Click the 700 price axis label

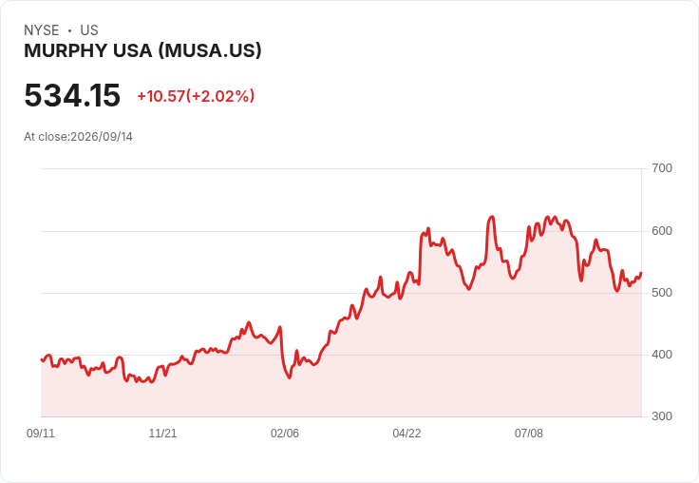coord(662,168)
